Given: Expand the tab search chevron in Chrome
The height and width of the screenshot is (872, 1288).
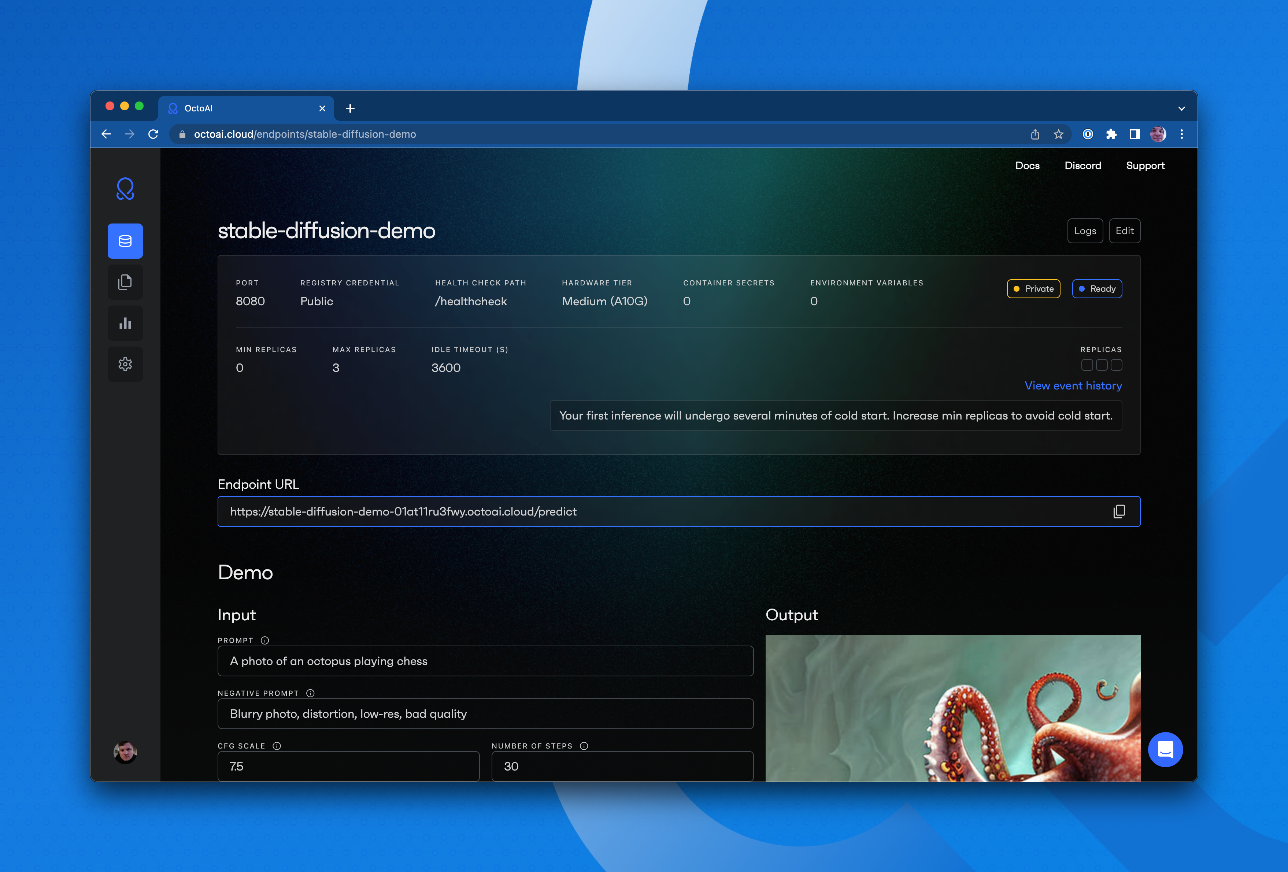Looking at the screenshot, I should (x=1181, y=109).
